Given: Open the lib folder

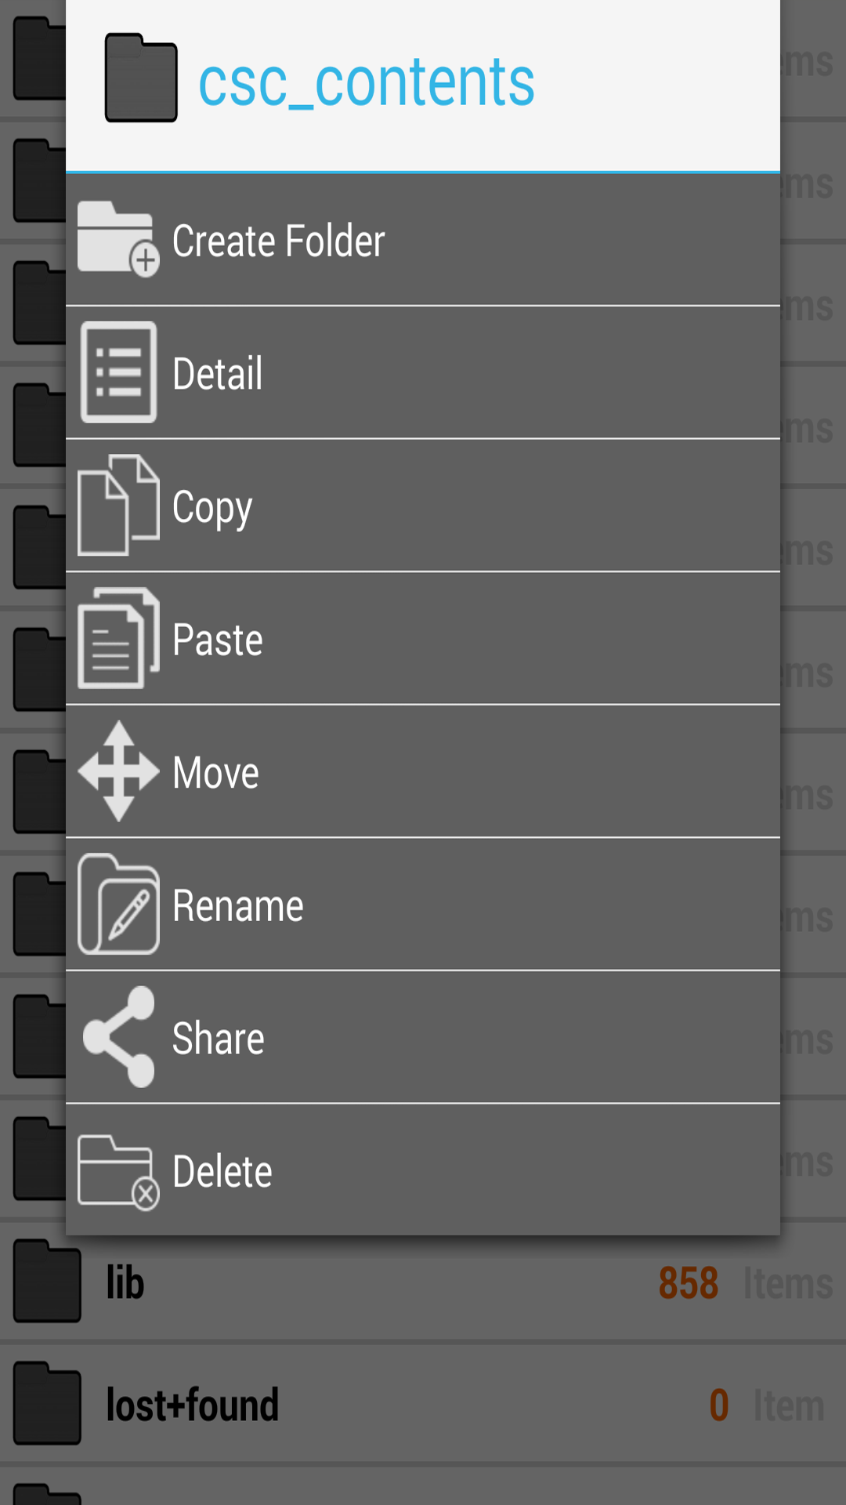Looking at the screenshot, I should [125, 1283].
